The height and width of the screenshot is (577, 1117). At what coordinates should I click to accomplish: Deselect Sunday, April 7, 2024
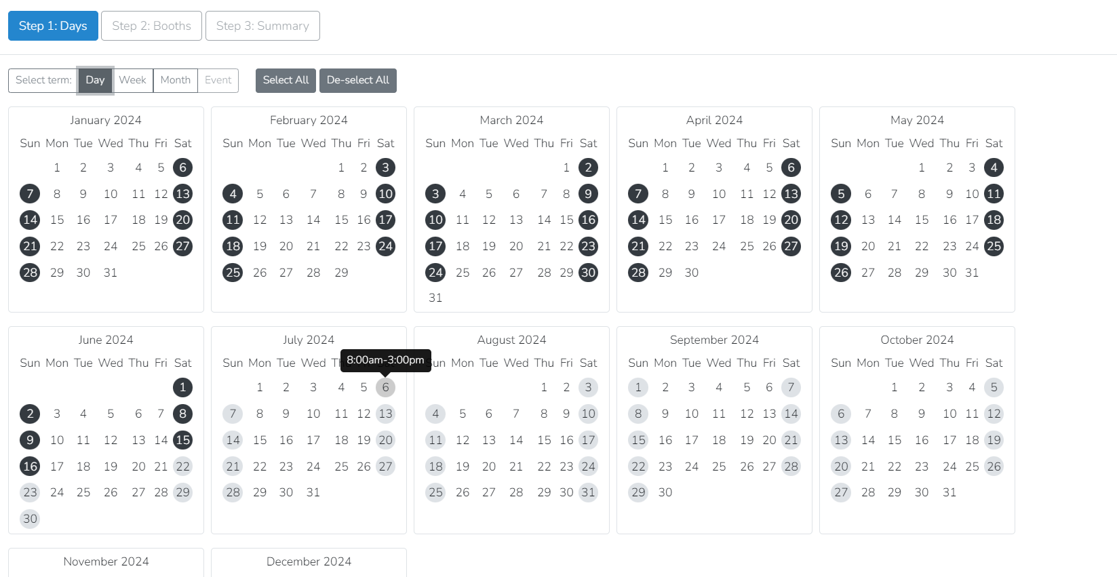638,194
